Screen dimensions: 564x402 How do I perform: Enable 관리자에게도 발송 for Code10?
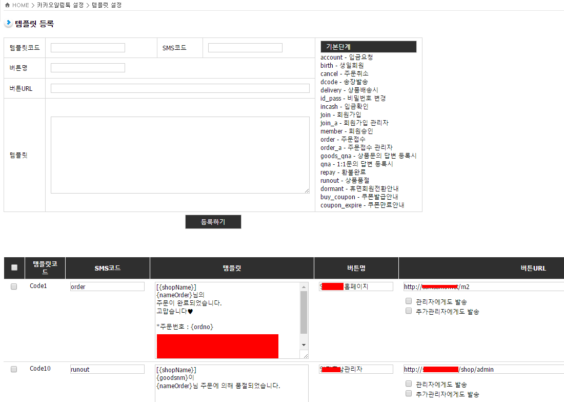tap(409, 384)
